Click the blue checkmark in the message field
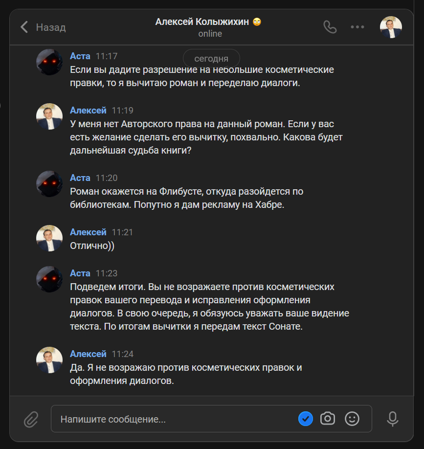Image resolution: width=424 pixels, height=449 pixels. [x=306, y=419]
